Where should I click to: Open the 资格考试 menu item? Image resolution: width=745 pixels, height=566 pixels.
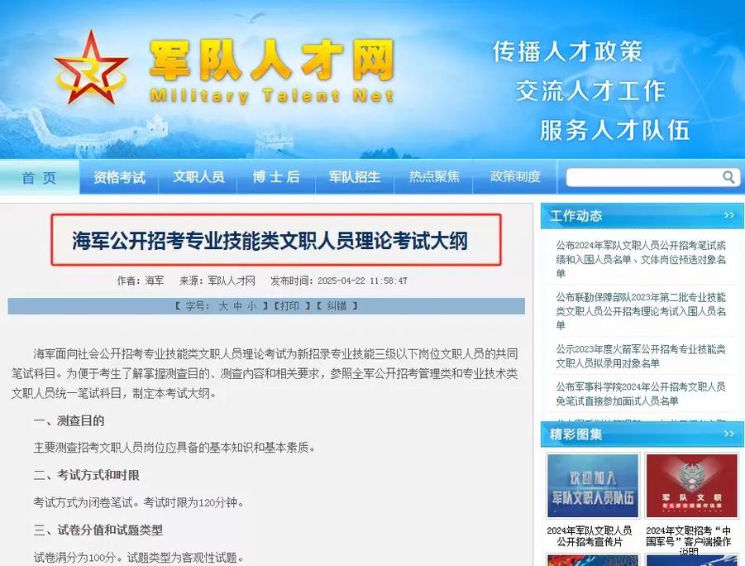click(x=119, y=177)
